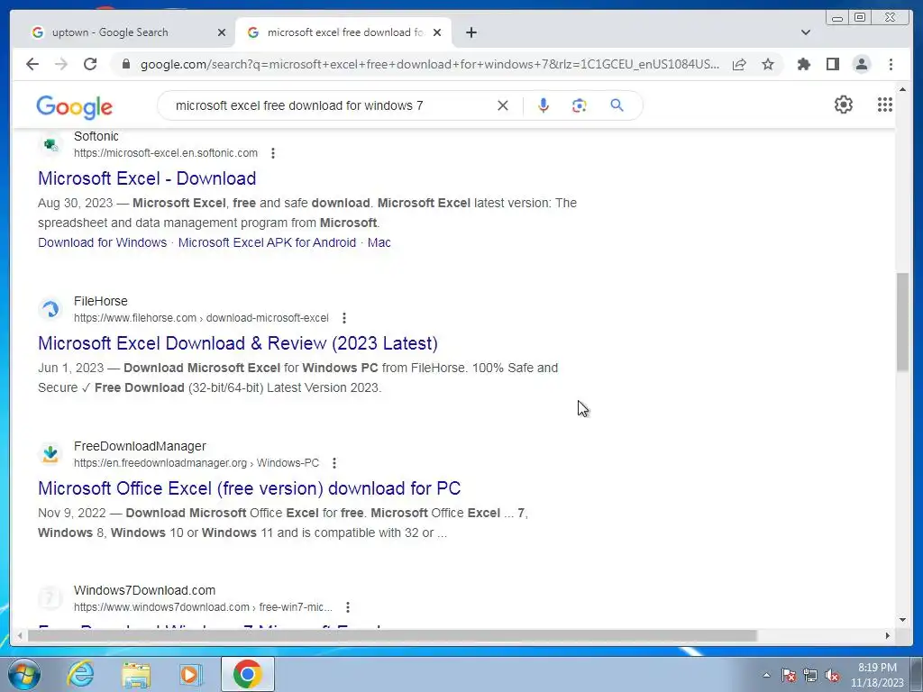Screen dimensions: 923x692
Task: Open Microsoft Excel Download & Review link
Action: point(238,343)
